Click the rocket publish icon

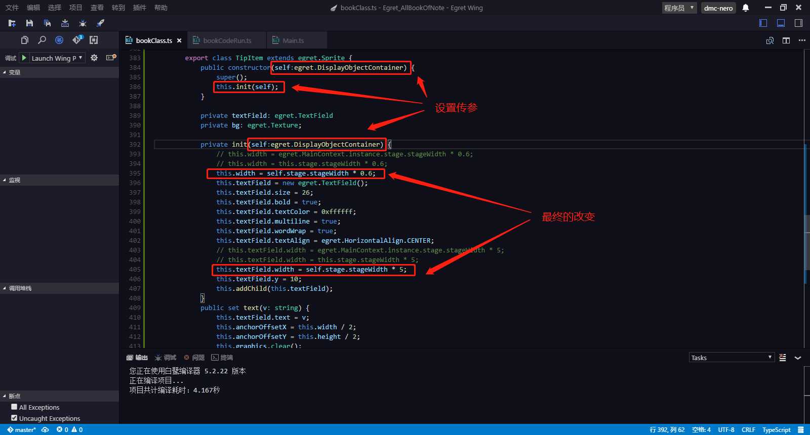100,23
